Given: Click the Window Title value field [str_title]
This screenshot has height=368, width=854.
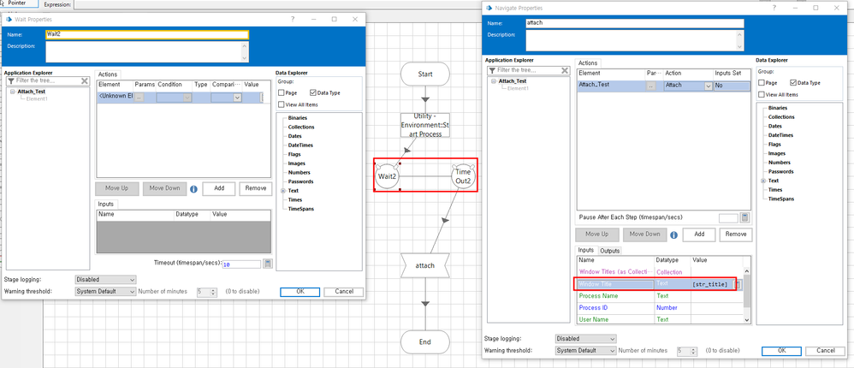Looking at the screenshot, I should [x=711, y=283].
